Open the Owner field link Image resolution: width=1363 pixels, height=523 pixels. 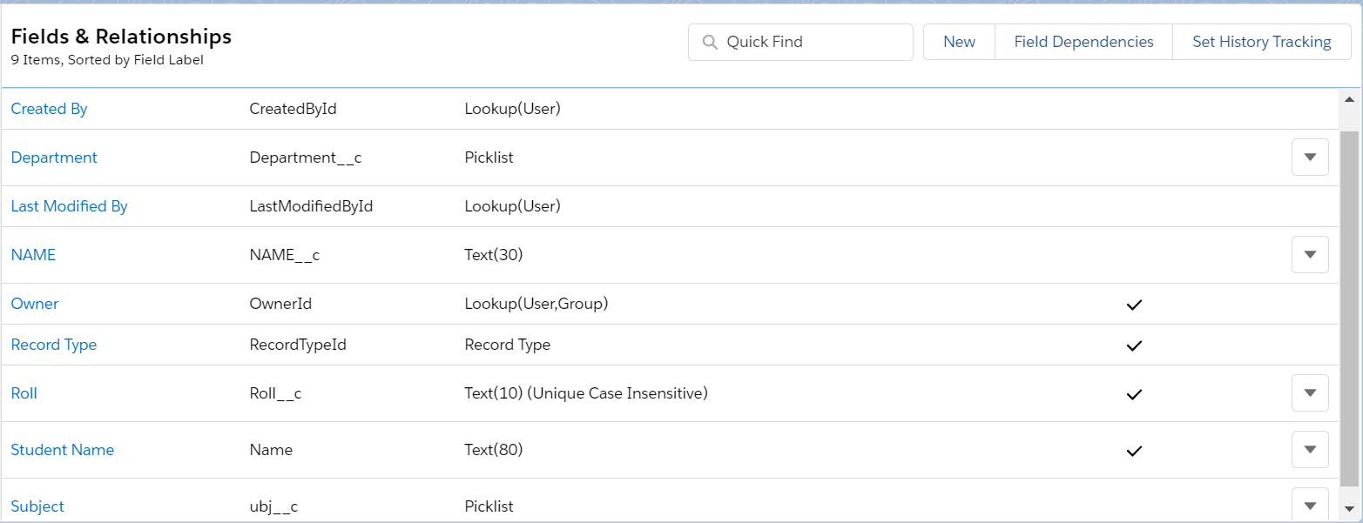35,304
